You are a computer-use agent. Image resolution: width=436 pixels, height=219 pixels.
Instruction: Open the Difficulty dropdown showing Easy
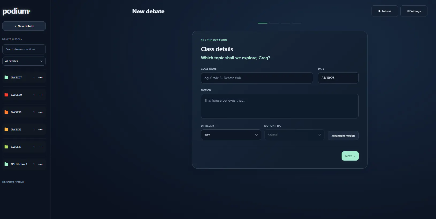click(x=231, y=135)
